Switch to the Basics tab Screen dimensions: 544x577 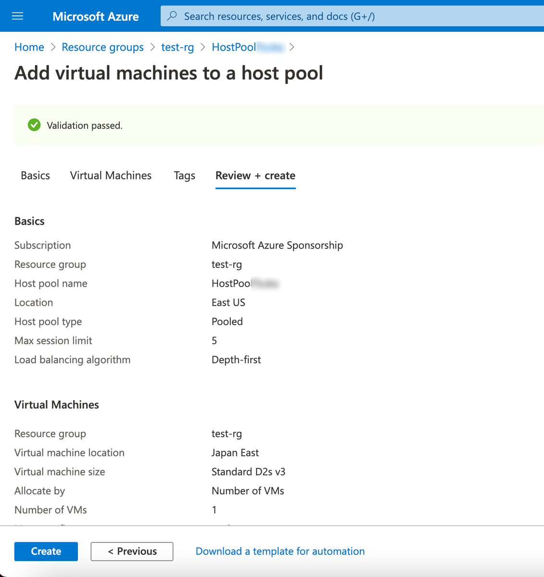[x=35, y=176]
